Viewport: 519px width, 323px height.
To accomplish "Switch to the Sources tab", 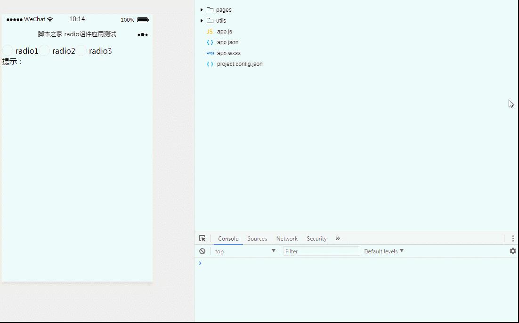I will coord(257,239).
